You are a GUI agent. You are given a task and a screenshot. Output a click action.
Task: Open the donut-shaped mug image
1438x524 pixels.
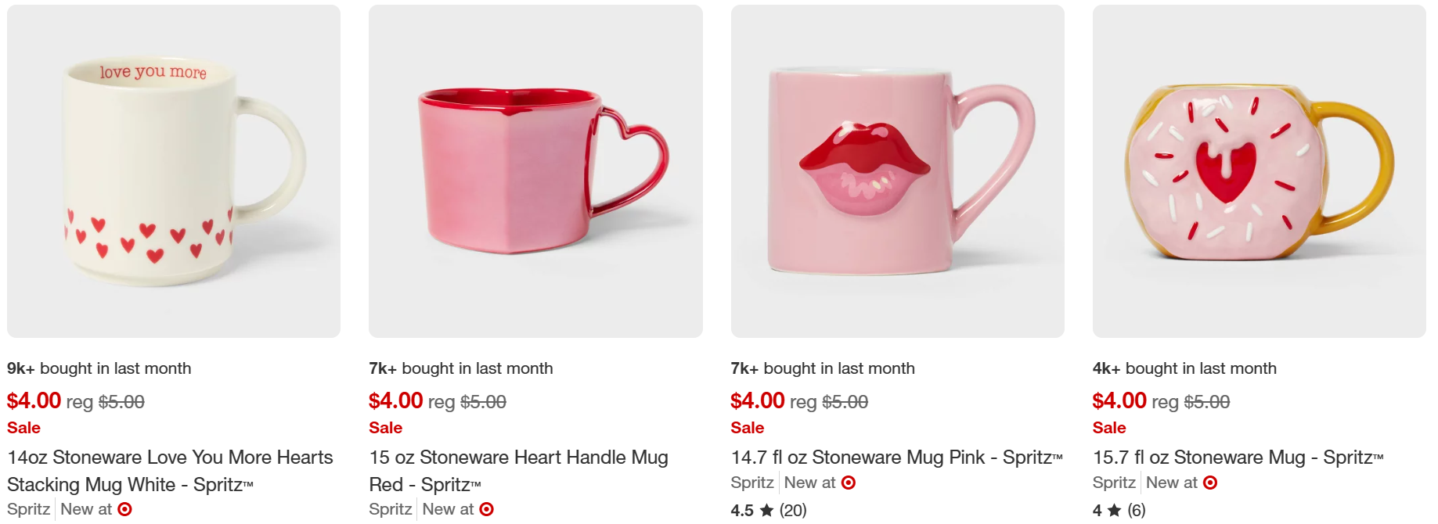click(1259, 171)
